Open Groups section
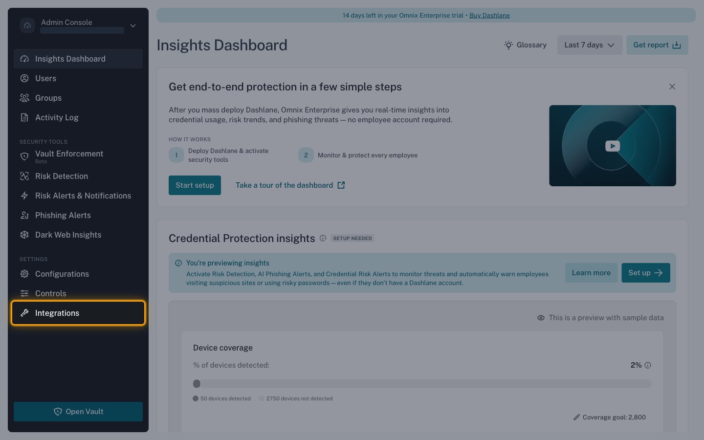The height and width of the screenshot is (440, 704). pyautogui.click(x=78, y=98)
